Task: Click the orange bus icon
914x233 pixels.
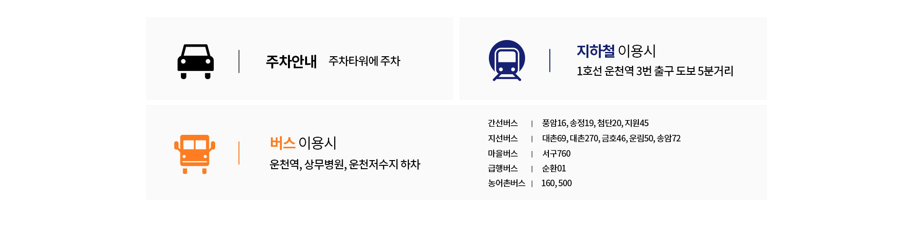Action: point(195,154)
